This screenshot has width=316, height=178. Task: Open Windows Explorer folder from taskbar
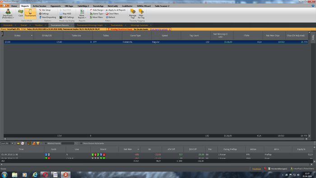[x=14, y=174]
